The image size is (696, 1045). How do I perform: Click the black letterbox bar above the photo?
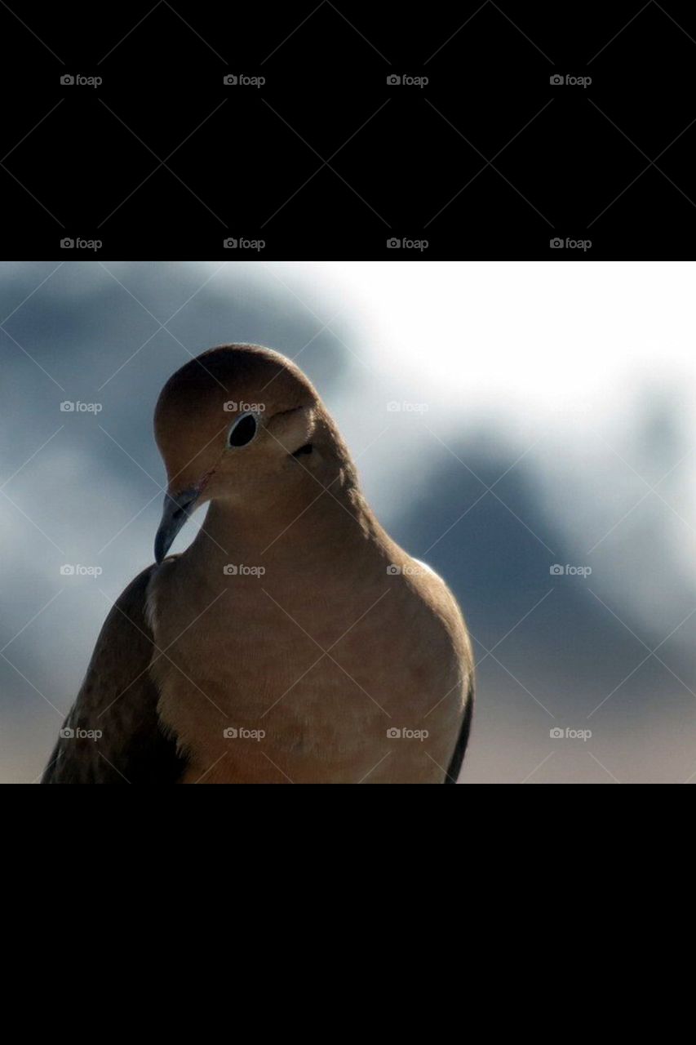point(348,147)
